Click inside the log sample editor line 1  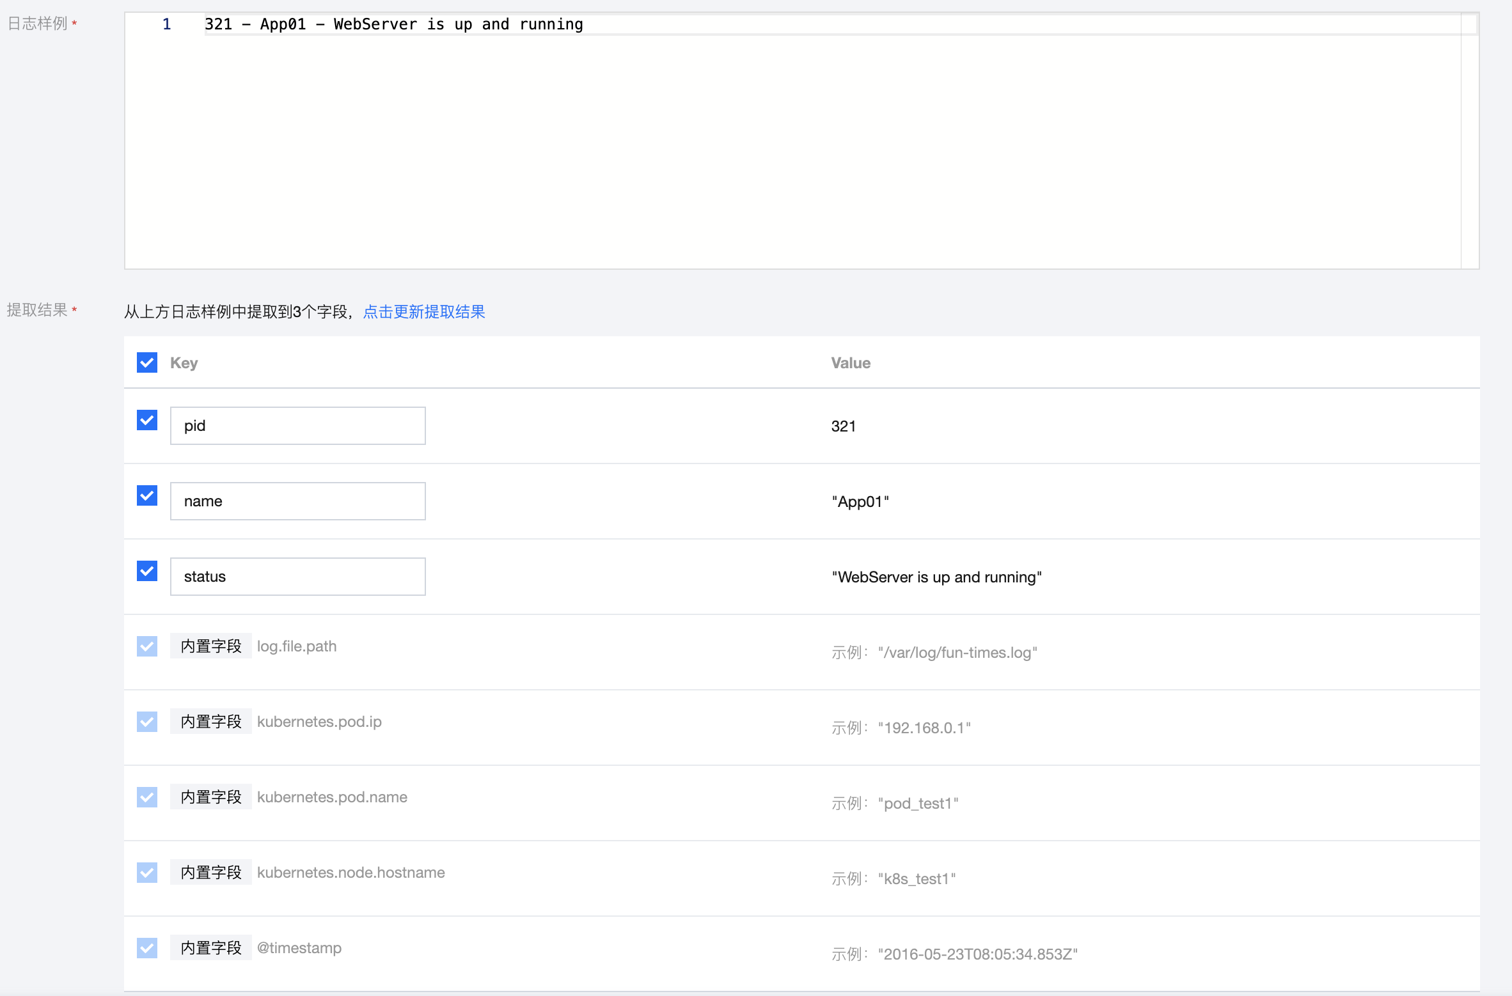[393, 24]
